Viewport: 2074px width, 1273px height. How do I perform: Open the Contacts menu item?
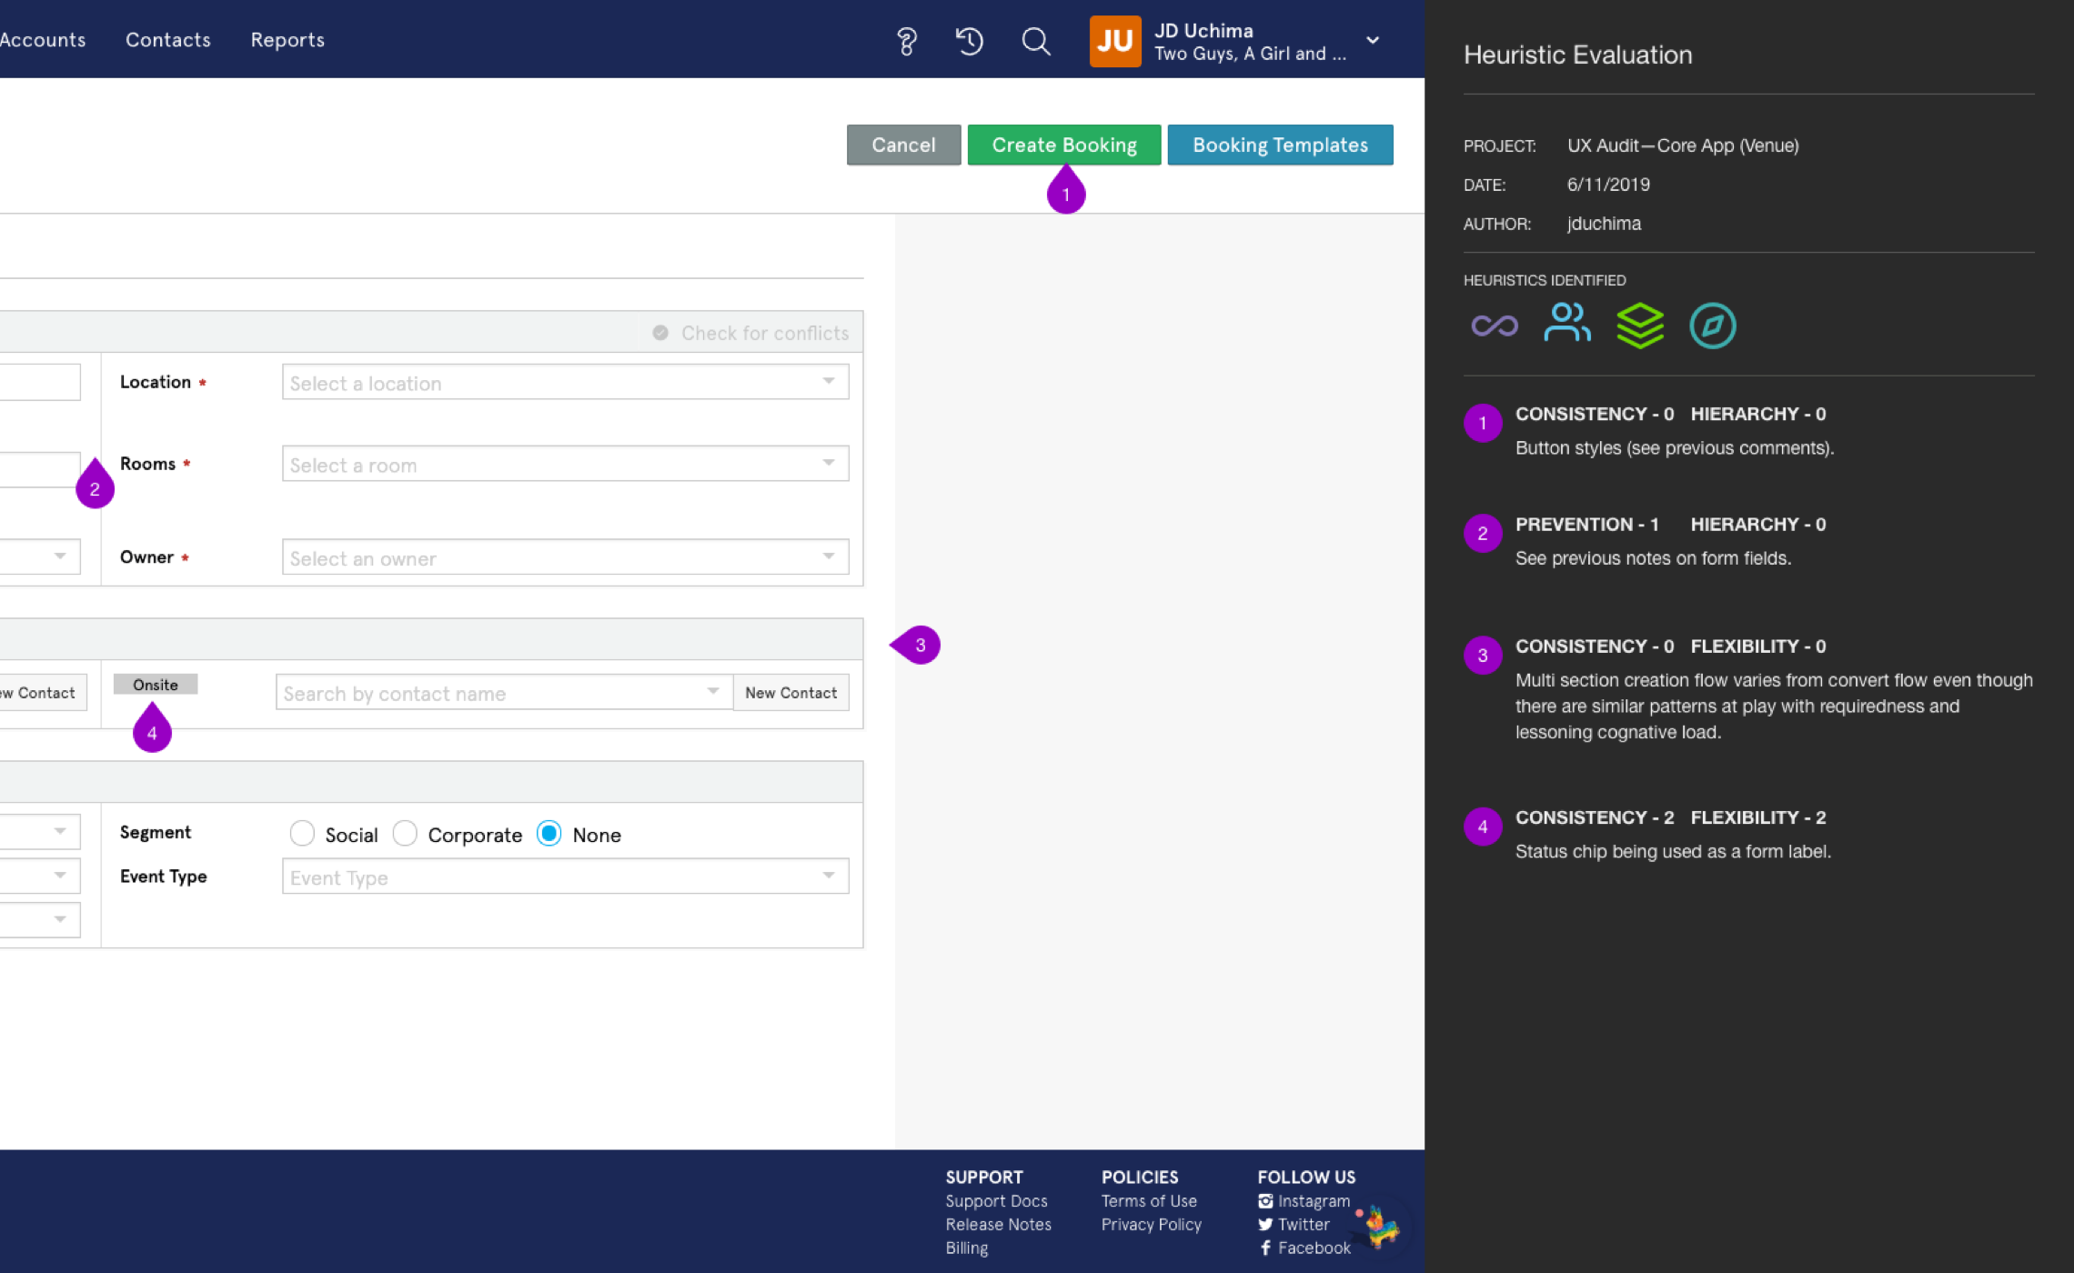168,40
